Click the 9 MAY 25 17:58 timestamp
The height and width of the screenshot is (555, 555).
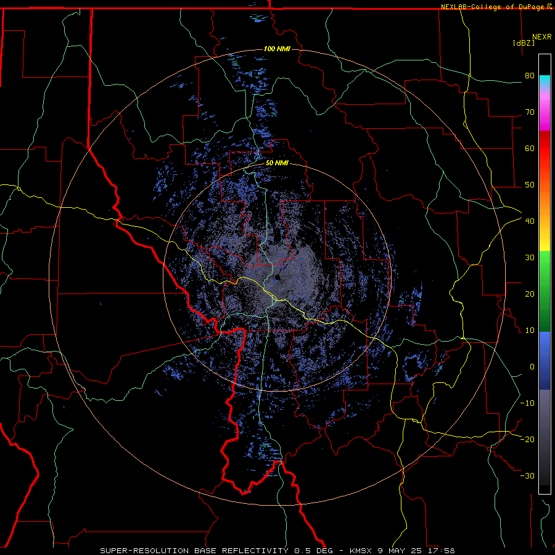416,551
